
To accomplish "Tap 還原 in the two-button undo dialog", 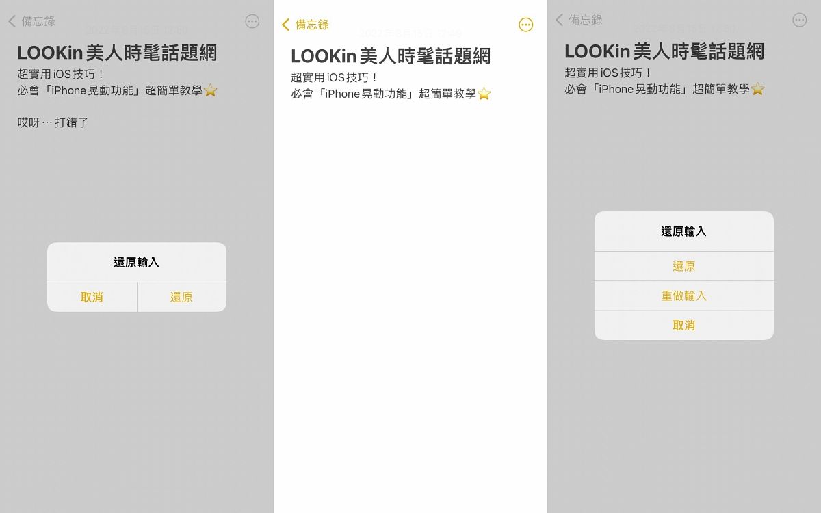I will click(x=181, y=297).
